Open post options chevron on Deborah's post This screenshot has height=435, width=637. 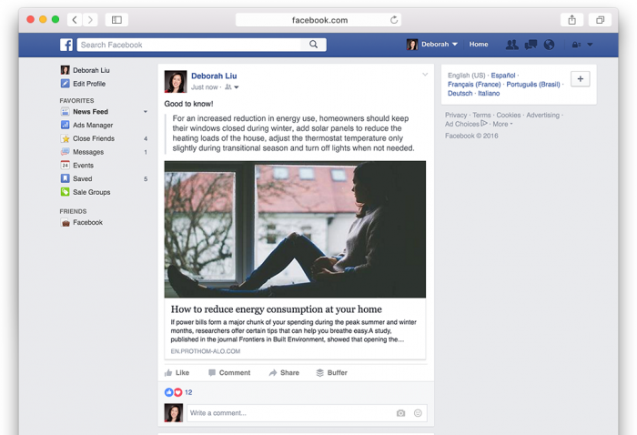[425, 75]
